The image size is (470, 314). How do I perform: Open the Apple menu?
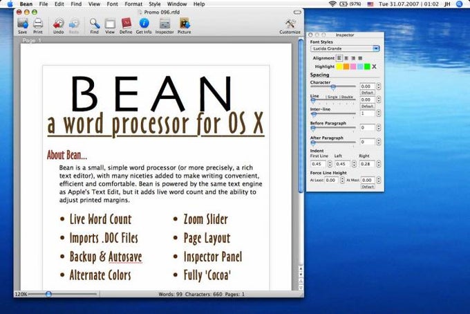point(10,4)
